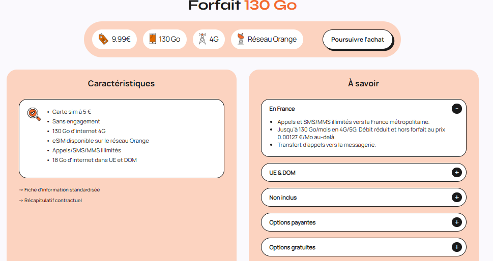Click the Non inclus section label
The height and width of the screenshot is (261, 493).
click(283, 198)
